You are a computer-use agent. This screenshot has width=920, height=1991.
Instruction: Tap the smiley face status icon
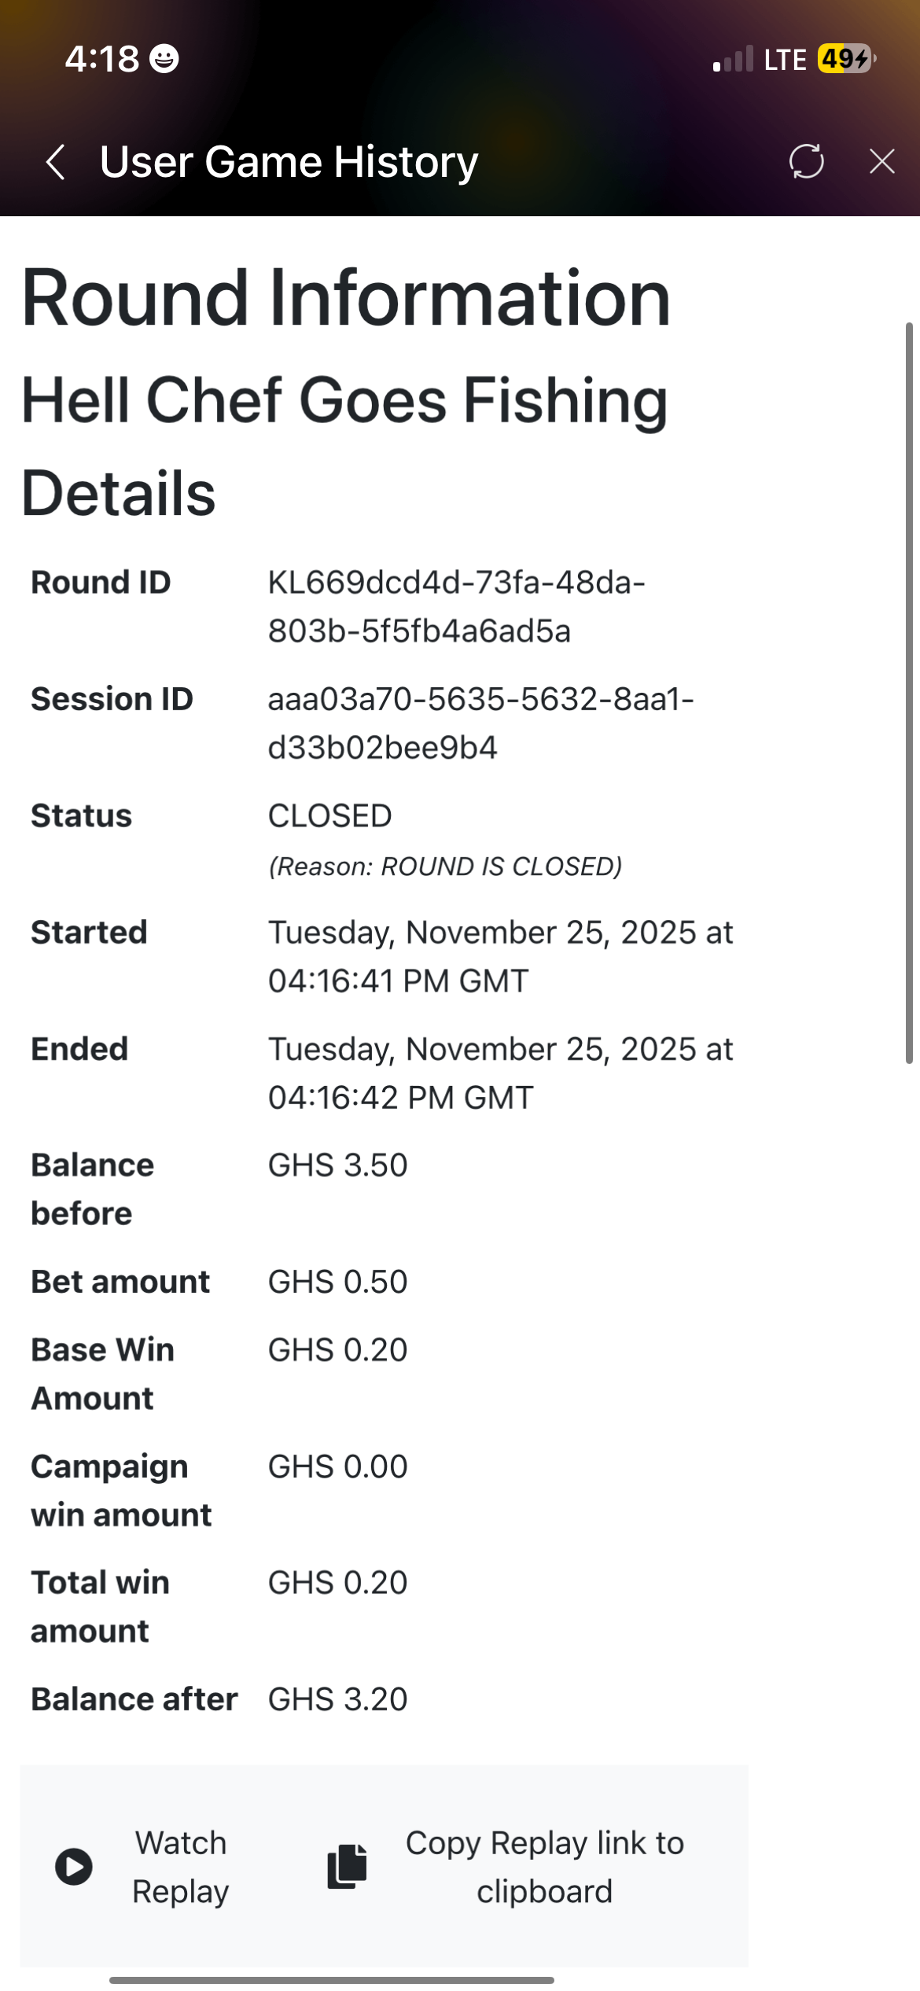(164, 59)
